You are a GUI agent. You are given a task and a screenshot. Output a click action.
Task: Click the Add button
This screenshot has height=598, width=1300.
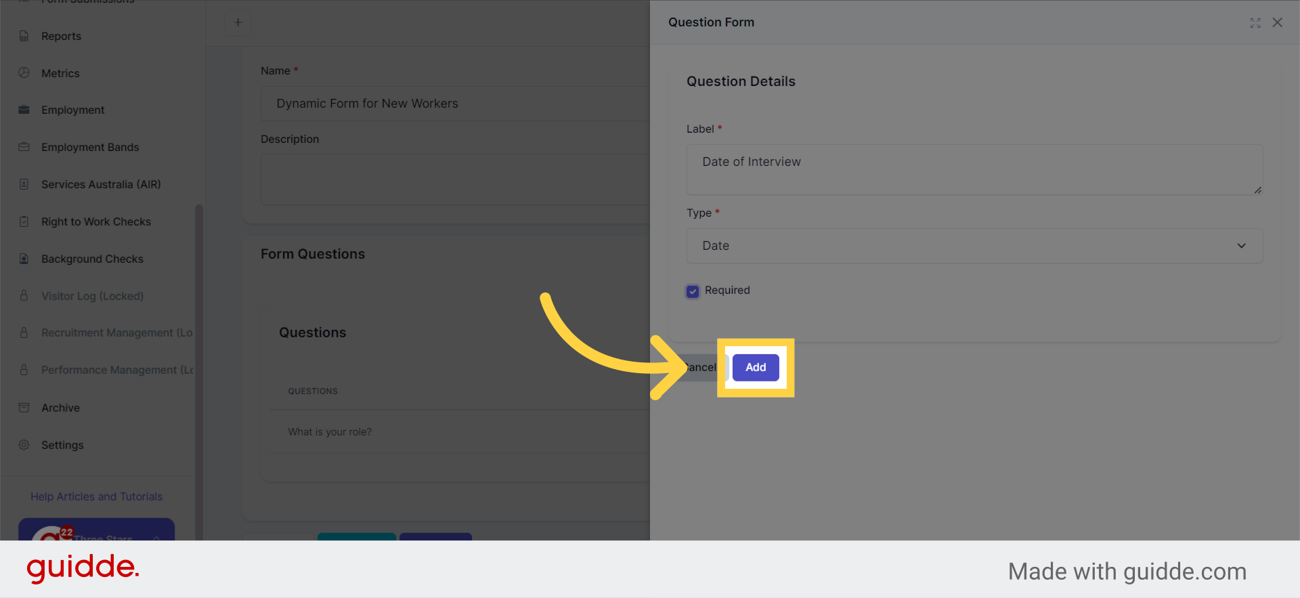point(756,367)
